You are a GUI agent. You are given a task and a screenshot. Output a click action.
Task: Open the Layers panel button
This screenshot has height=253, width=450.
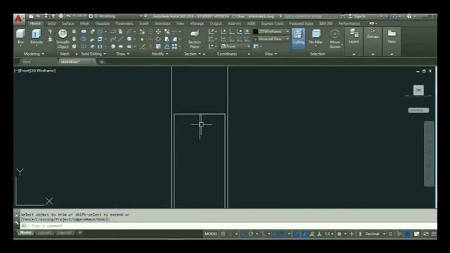pyautogui.click(x=354, y=37)
